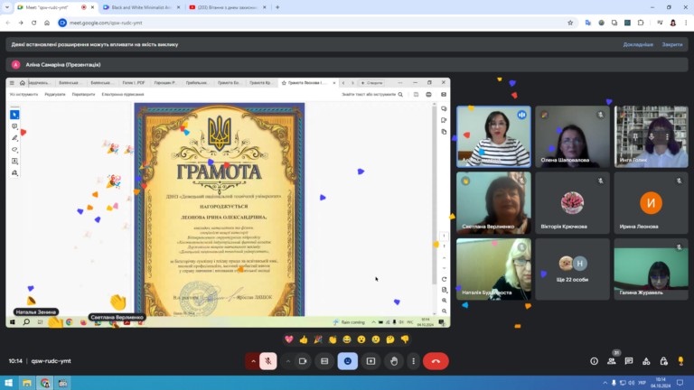Viewport: 694px width, 390px height.
Task: Open the Windows Start menu
Action: pos(8,383)
